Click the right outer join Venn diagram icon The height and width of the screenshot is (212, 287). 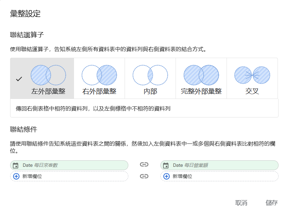(x=99, y=75)
